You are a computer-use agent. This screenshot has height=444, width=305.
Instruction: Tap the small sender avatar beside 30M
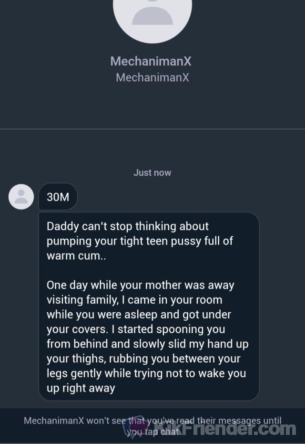(x=21, y=197)
